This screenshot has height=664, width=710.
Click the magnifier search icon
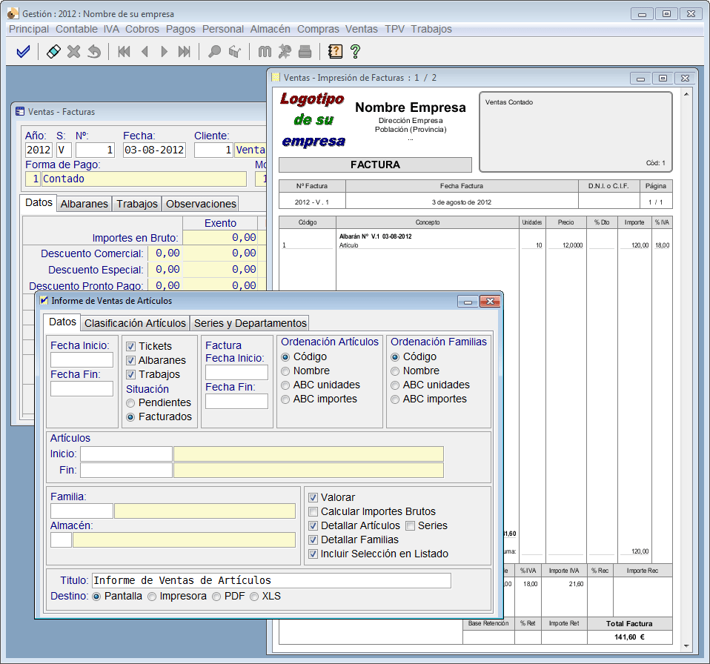(214, 52)
